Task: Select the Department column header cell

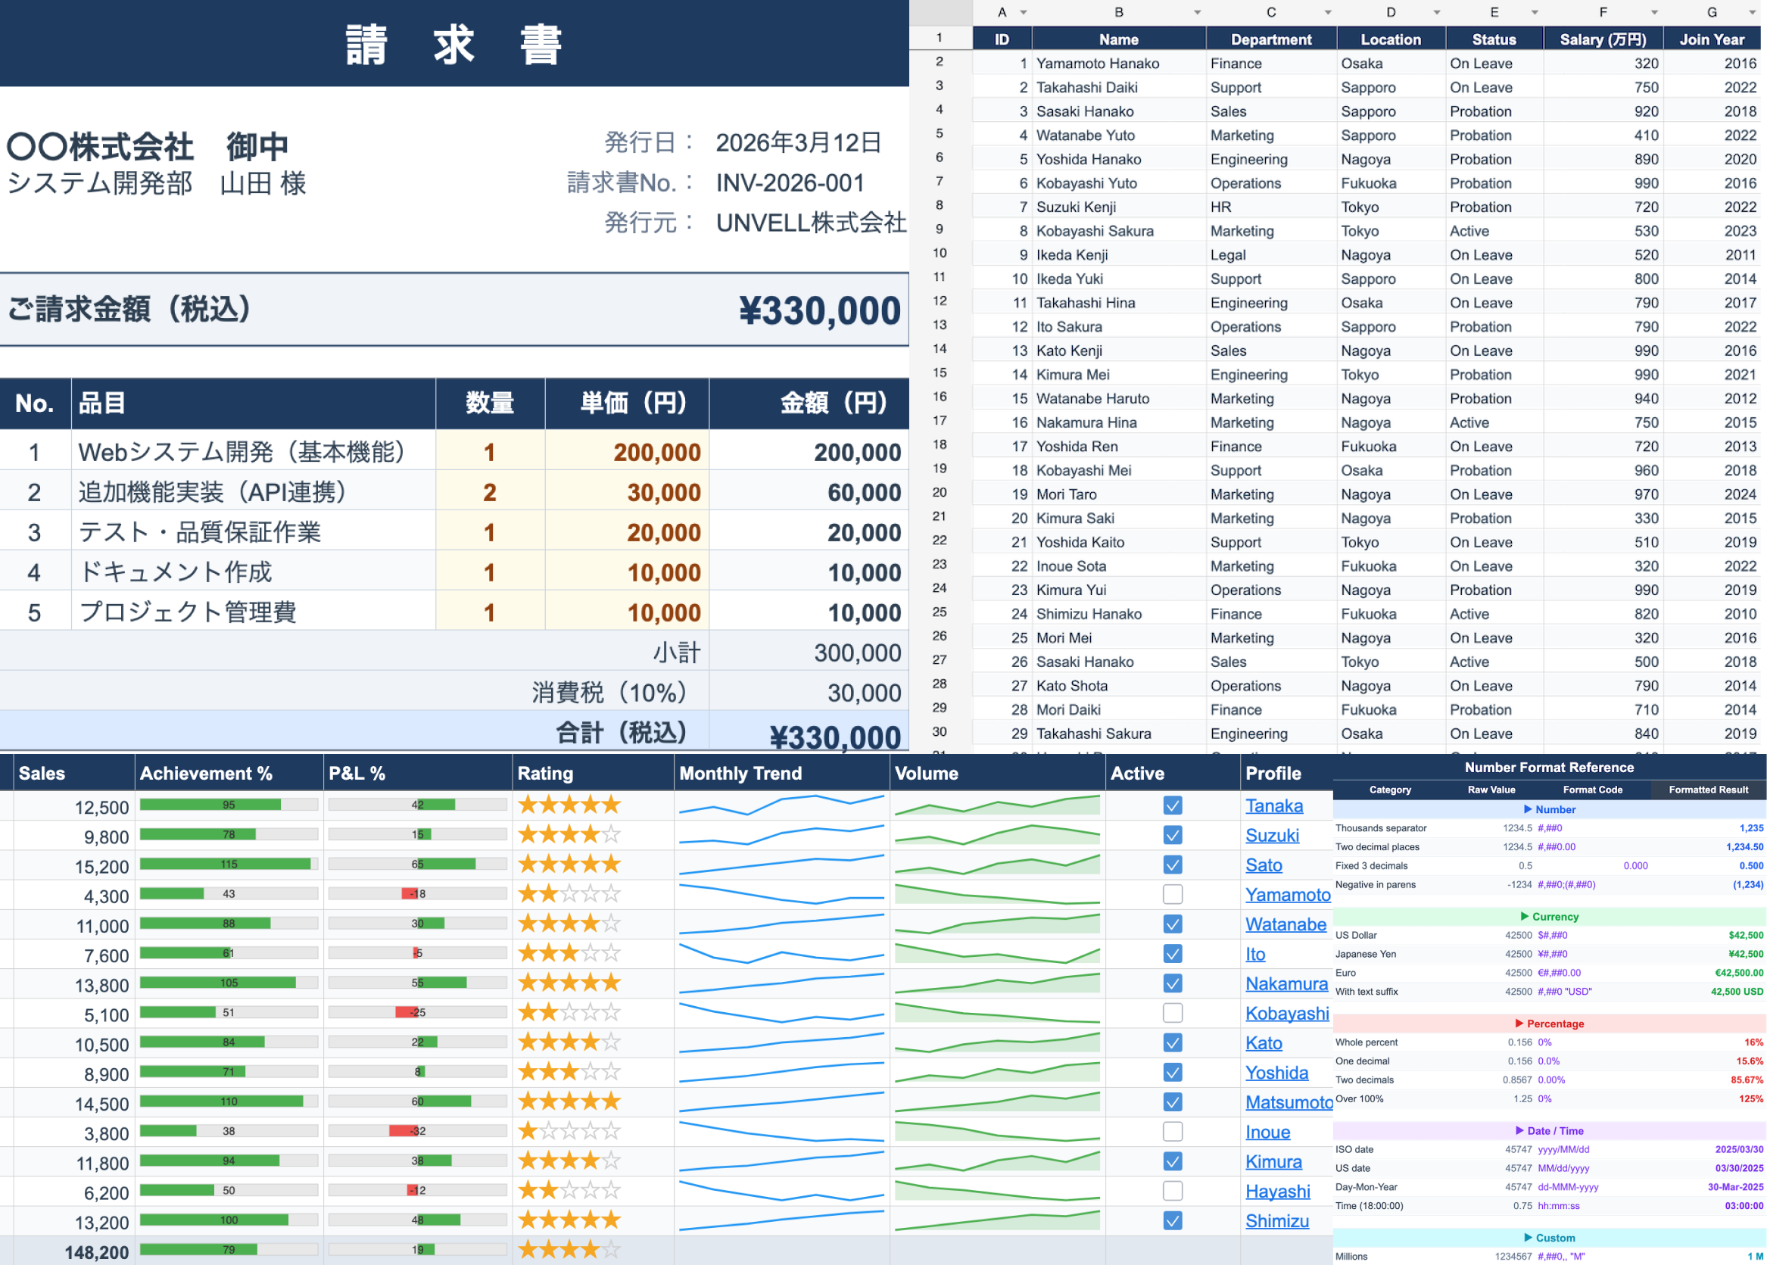Action: pyautogui.click(x=1271, y=39)
